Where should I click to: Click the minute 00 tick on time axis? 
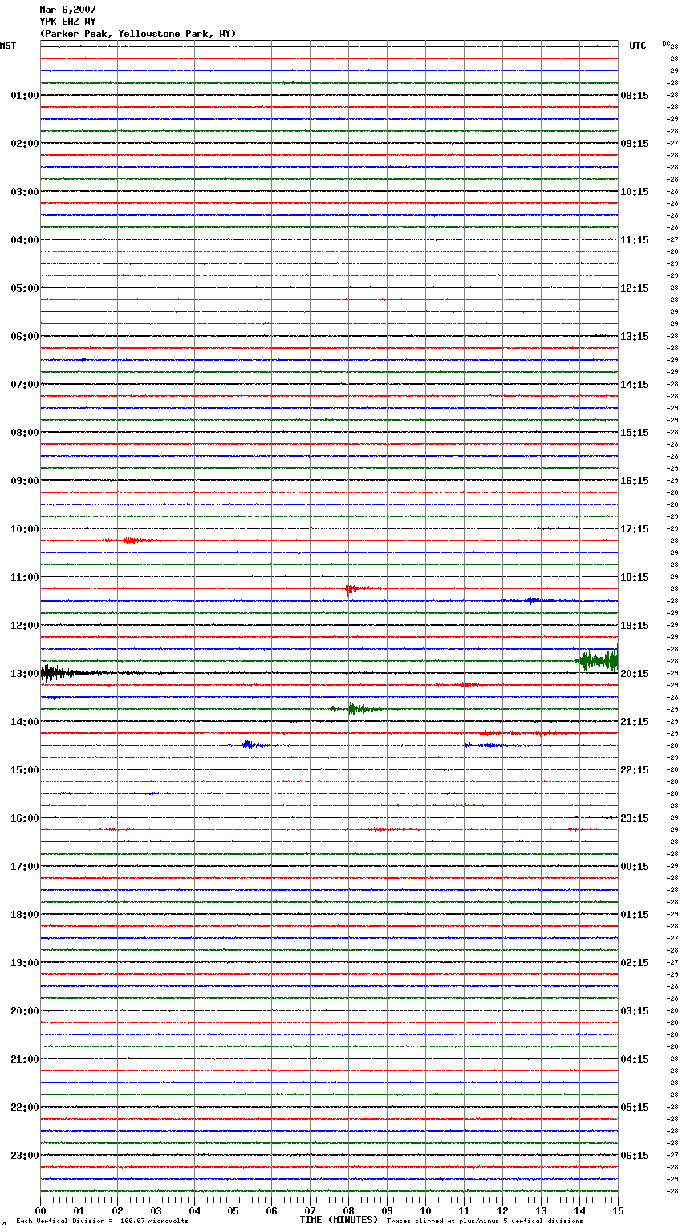40,1210
